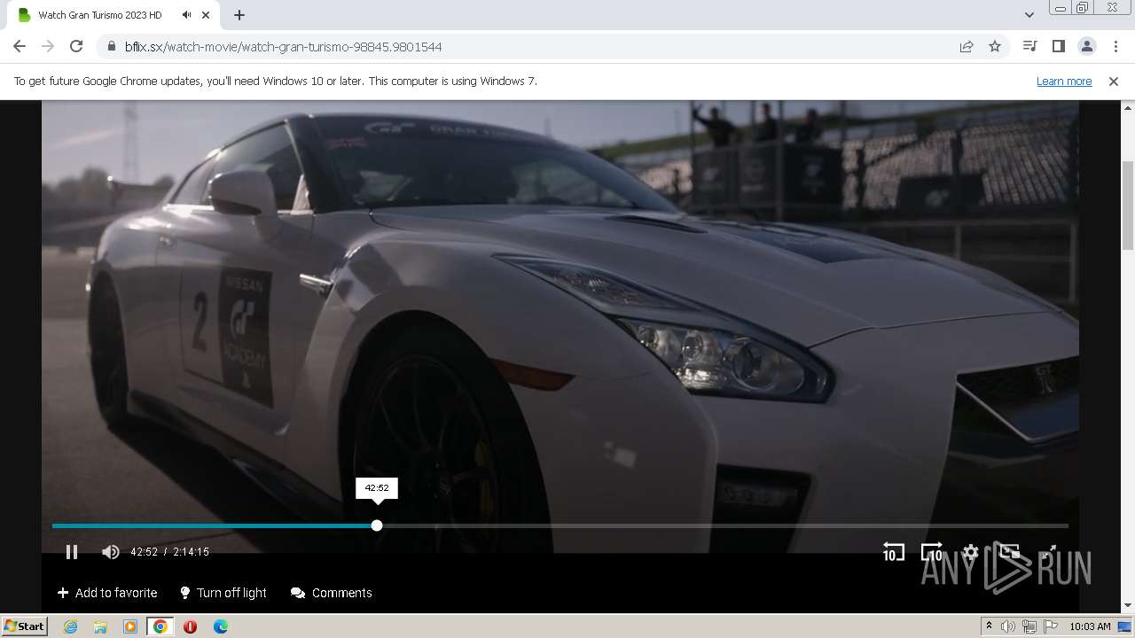Pause the video playback
This screenshot has height=638, width=1135.
pyautogui.click(x=72, y=552)
